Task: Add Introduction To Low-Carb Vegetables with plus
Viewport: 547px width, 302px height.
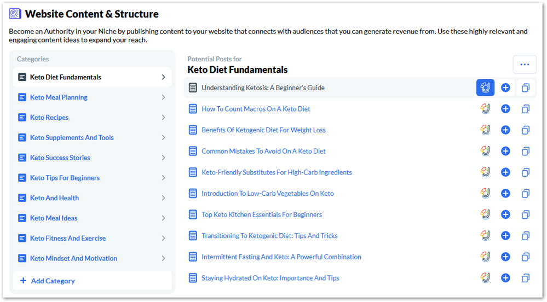Action: point(505,193)
